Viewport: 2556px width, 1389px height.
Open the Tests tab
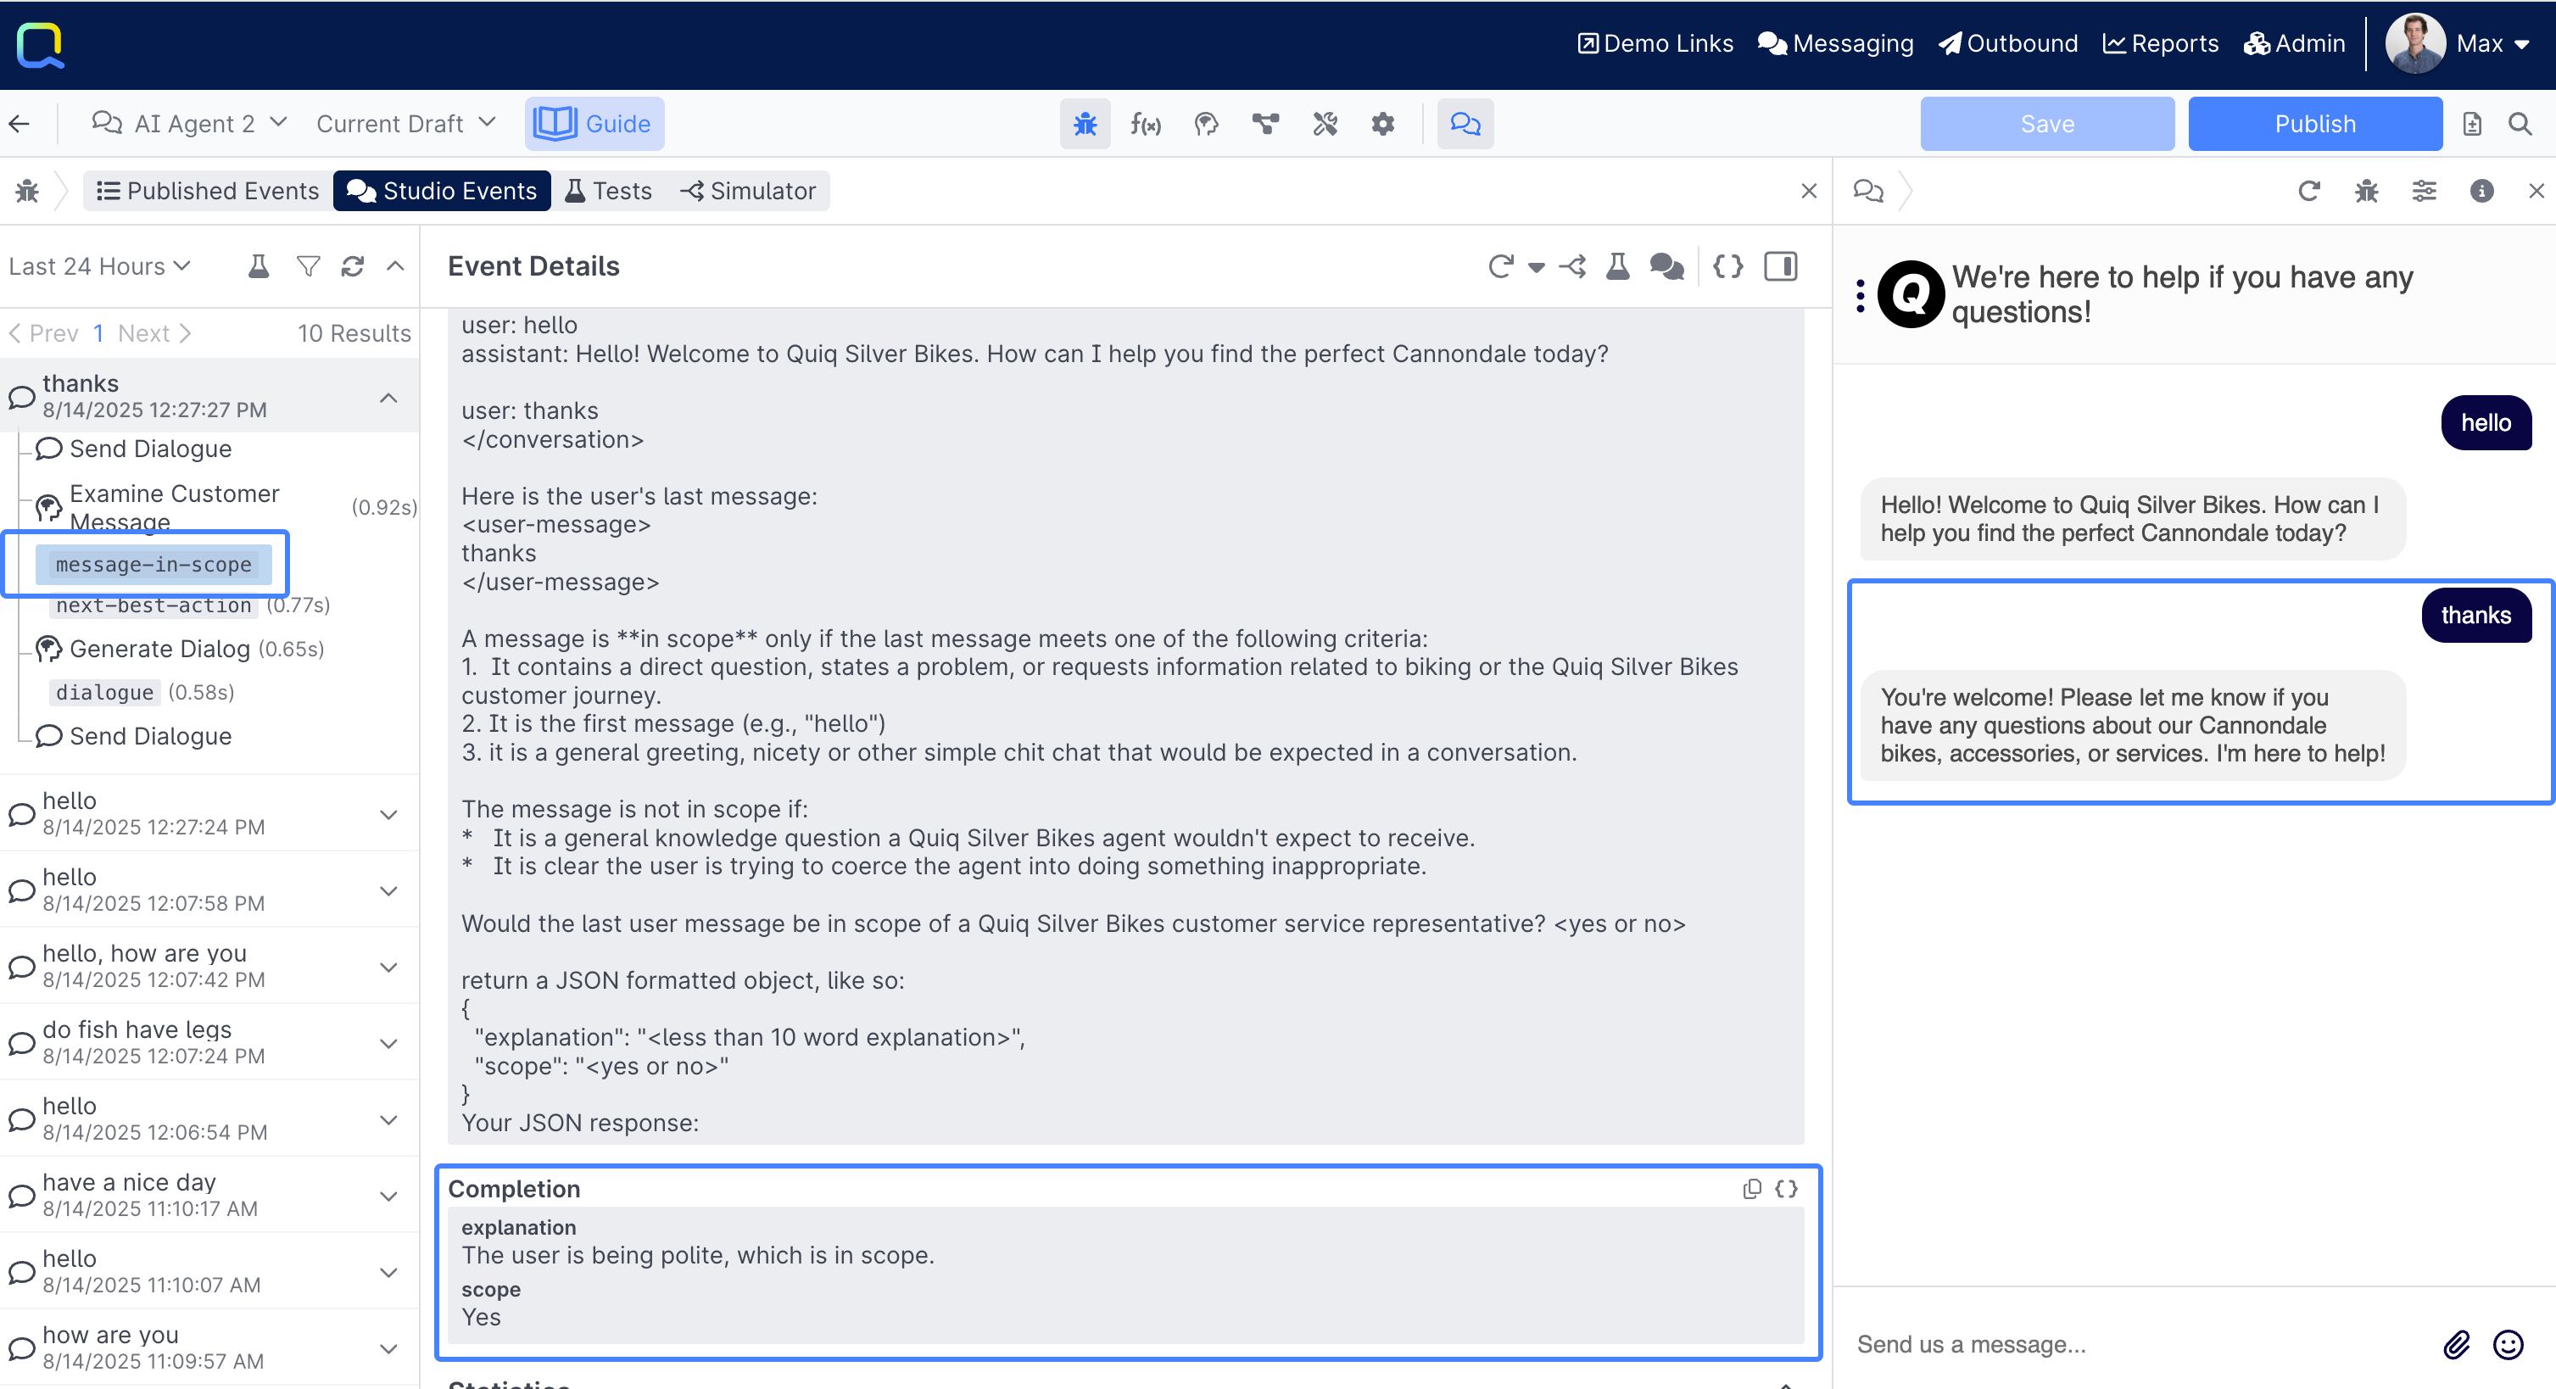(608, 191)
